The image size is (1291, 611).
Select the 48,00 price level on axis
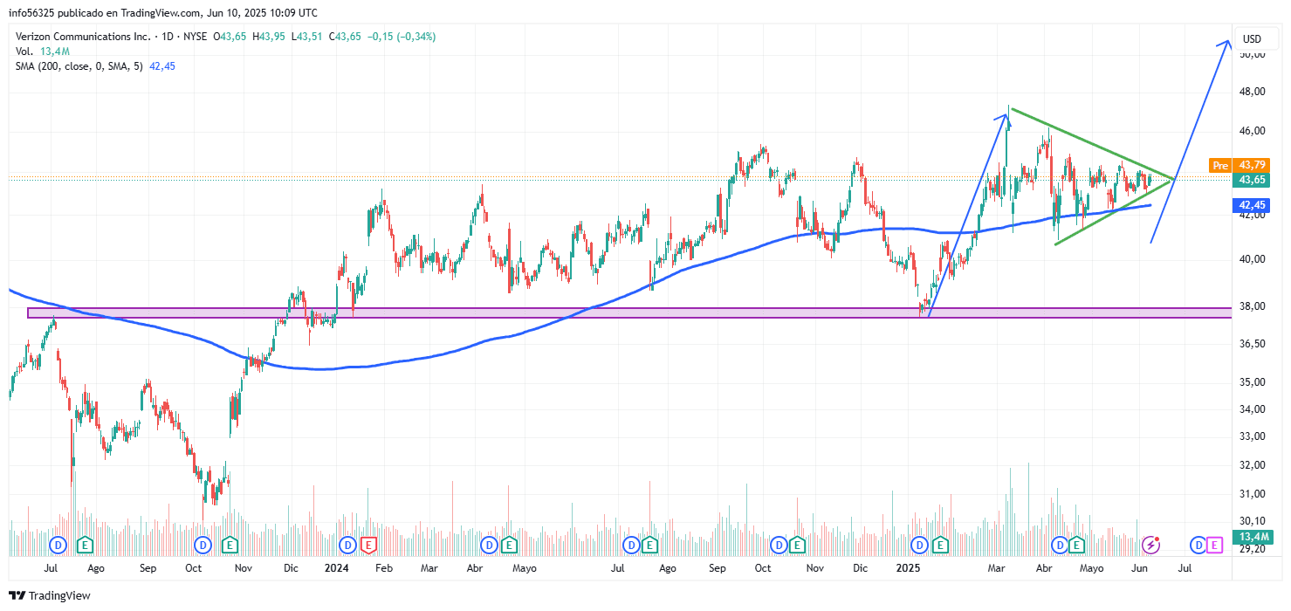click(1253, 92)
